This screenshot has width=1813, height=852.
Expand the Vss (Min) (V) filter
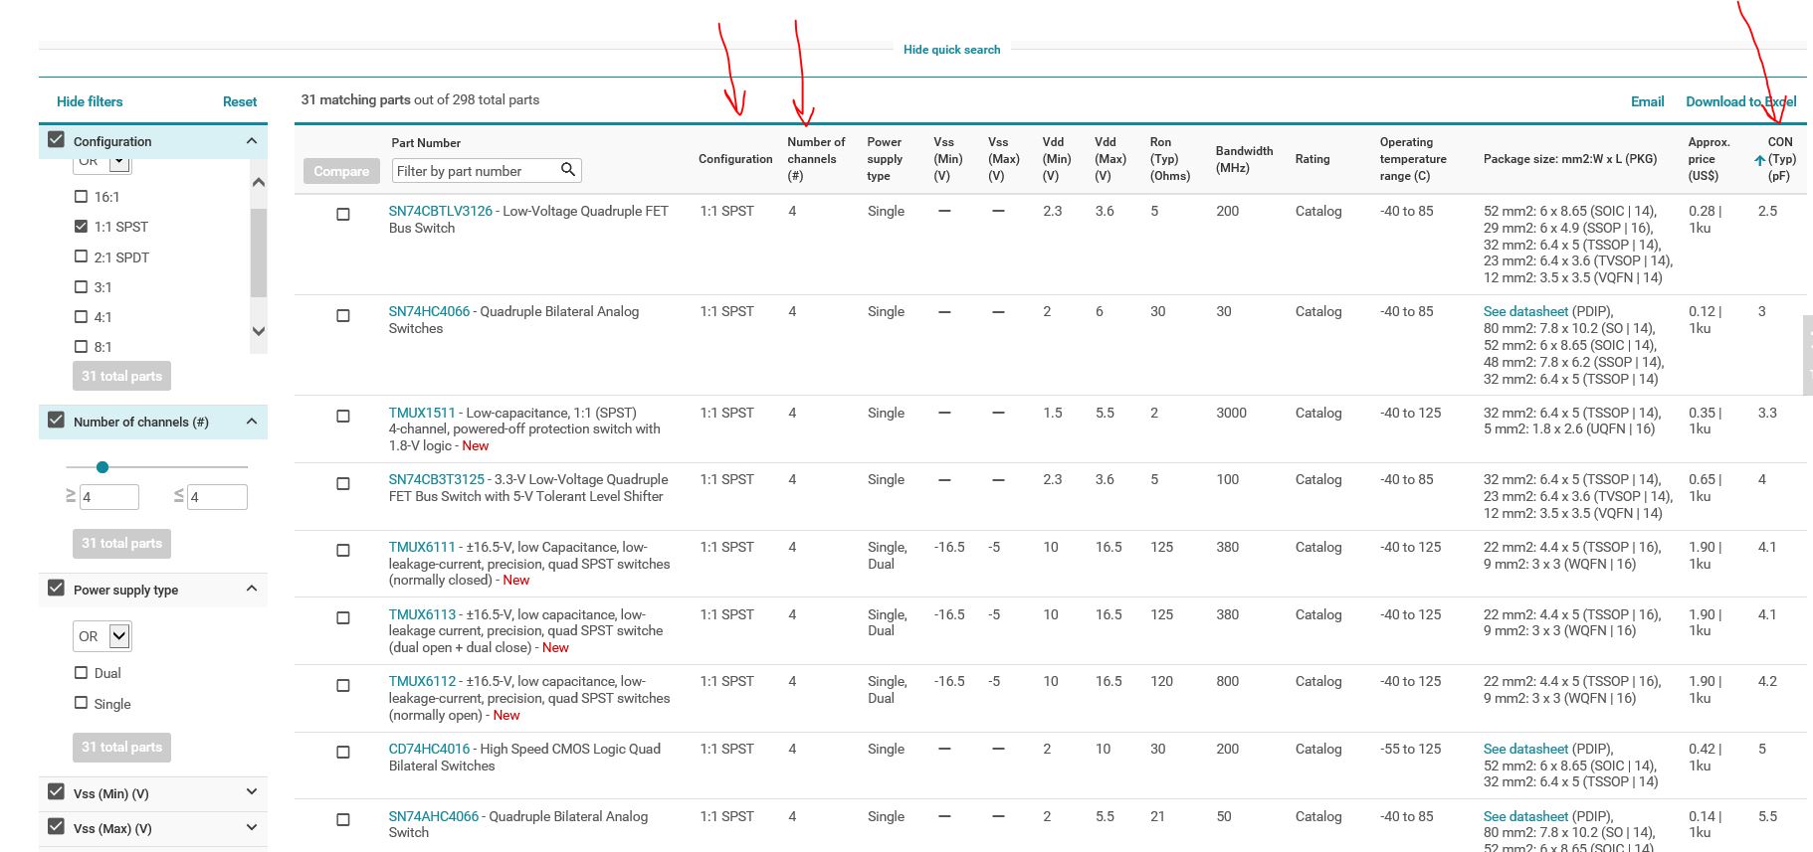[252, 791]
